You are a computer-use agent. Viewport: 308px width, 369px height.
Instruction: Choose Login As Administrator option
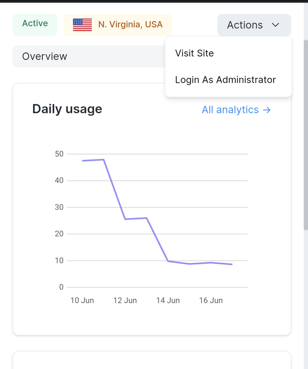coord(226,80)
